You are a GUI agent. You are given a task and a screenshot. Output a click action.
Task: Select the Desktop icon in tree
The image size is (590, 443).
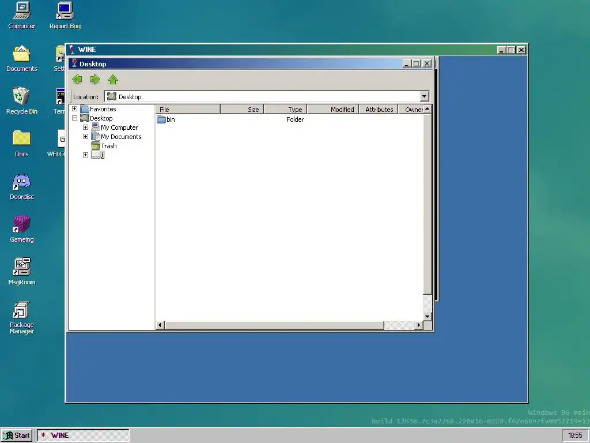point(85,118)
